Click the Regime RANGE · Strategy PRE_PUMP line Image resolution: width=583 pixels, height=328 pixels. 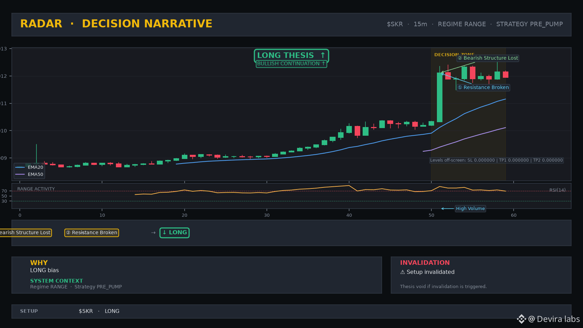pyautogui.click(x=76, y=287)
